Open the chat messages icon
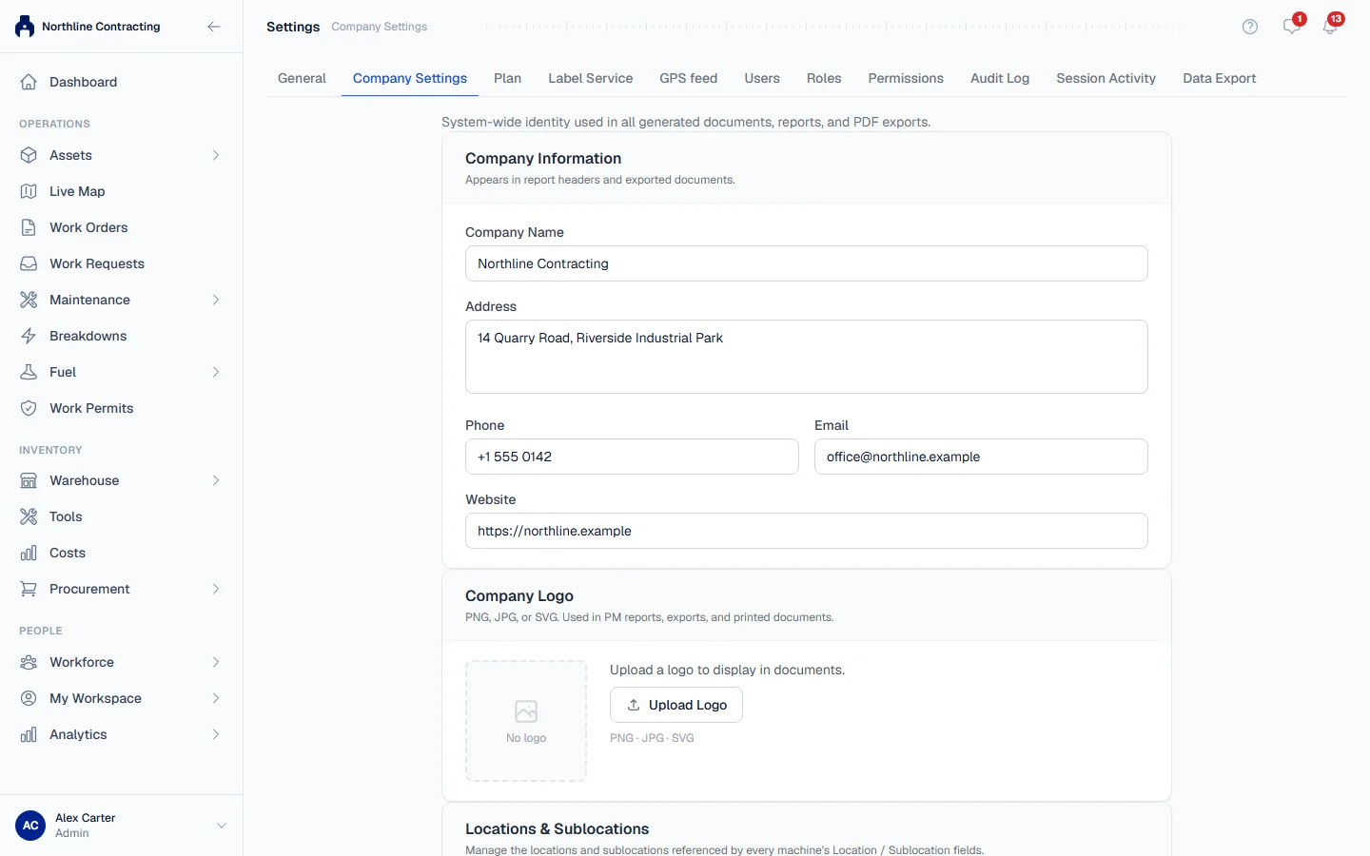Image resolution: width=1370 pixels, height=856 pixels. [1291, 27]
